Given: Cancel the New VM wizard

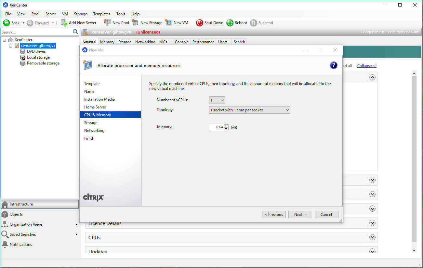Looking at the screenshot, I should point(326,214).
